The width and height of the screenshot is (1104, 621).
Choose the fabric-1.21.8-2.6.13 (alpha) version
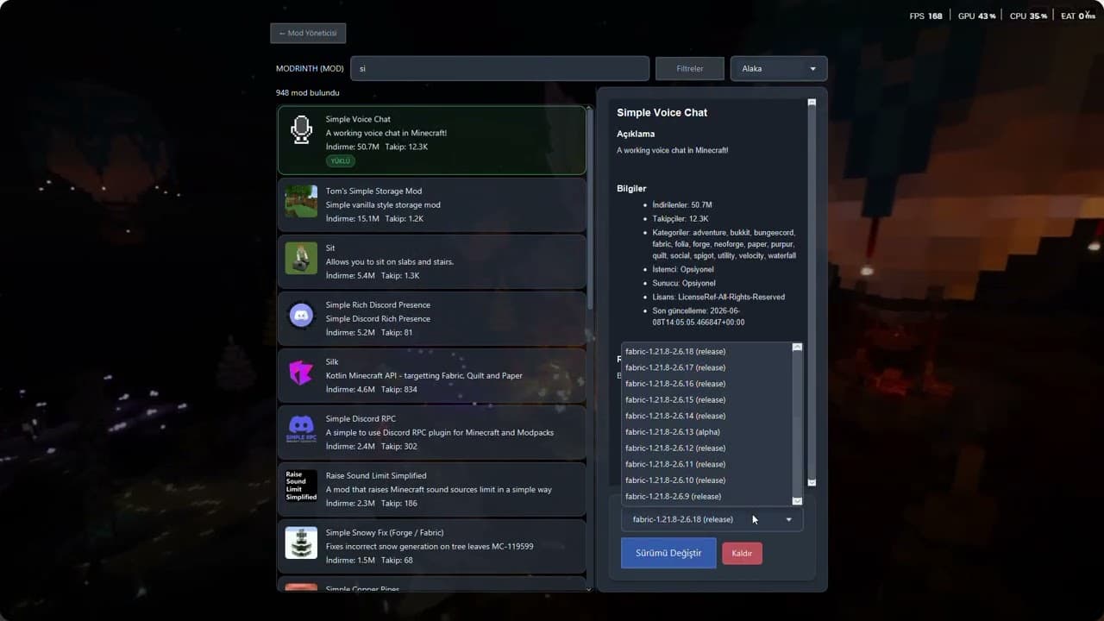click(706, 432)
